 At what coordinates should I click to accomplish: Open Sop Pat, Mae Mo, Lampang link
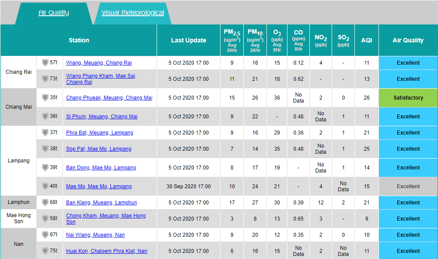pos(98,149)
